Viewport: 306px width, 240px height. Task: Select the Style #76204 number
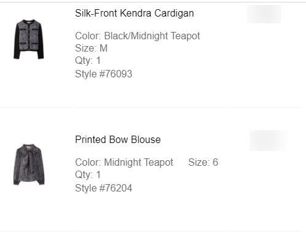(x=116, y=188)
